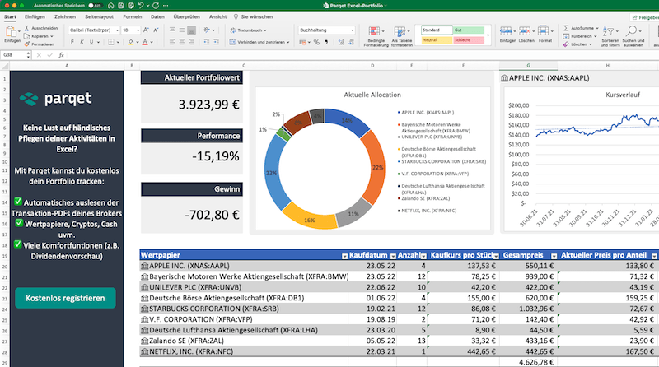This screenshot has width=659, height=367.
Task: Click the percent format icon
Action: tap(316, 41)
